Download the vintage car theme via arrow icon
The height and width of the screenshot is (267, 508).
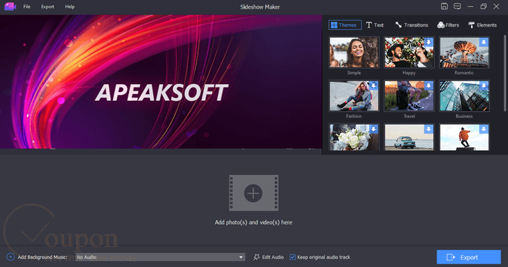(428, 129)
